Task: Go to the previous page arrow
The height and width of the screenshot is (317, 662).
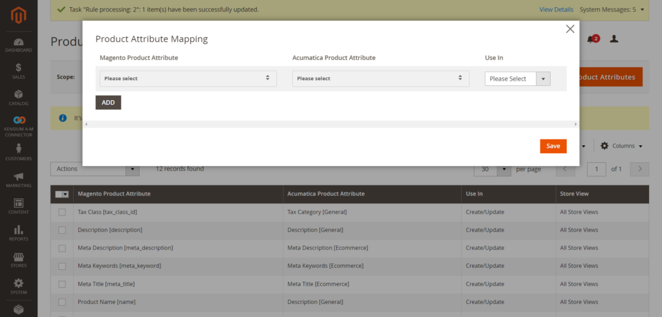Action: (566, 169)
